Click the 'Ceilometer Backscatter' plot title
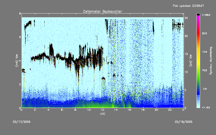 (103, 11)
